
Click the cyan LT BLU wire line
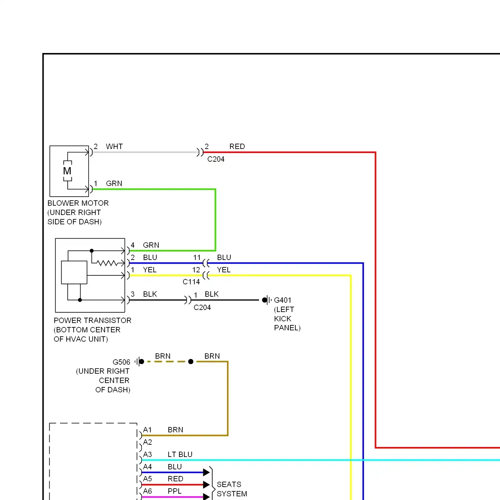click(321, 460)
